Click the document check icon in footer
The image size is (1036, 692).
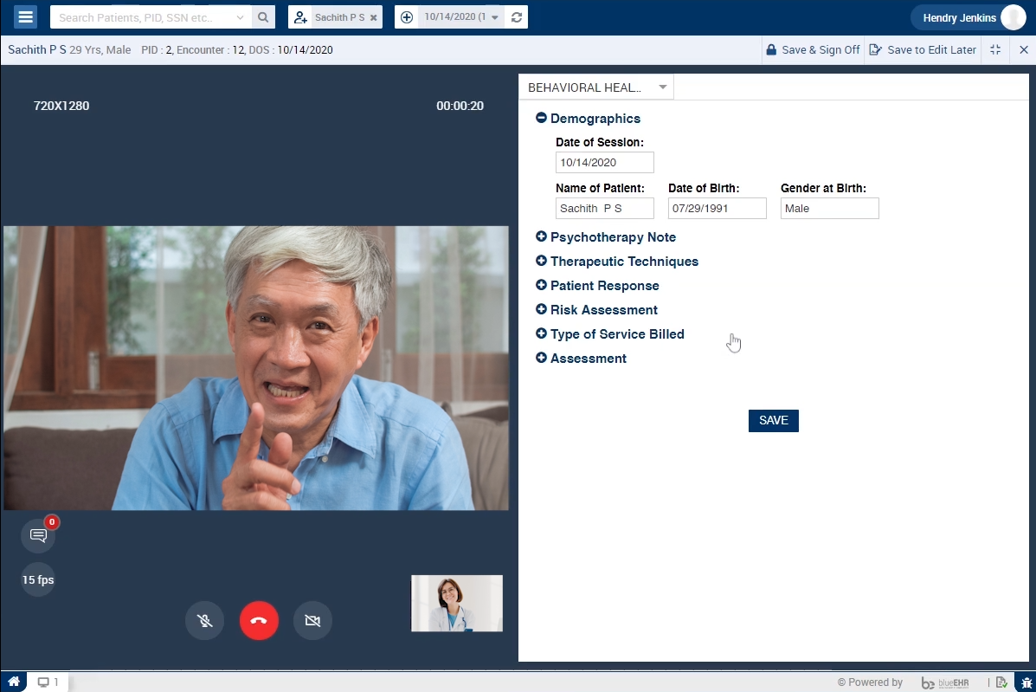1001,682
